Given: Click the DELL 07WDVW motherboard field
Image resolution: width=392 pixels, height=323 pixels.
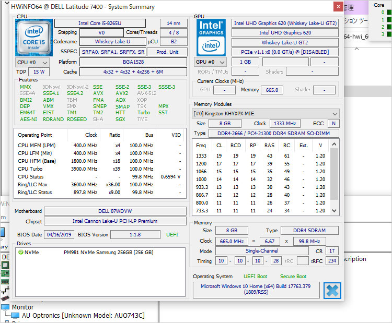Looking at the screenshot, I should point(116,211).
